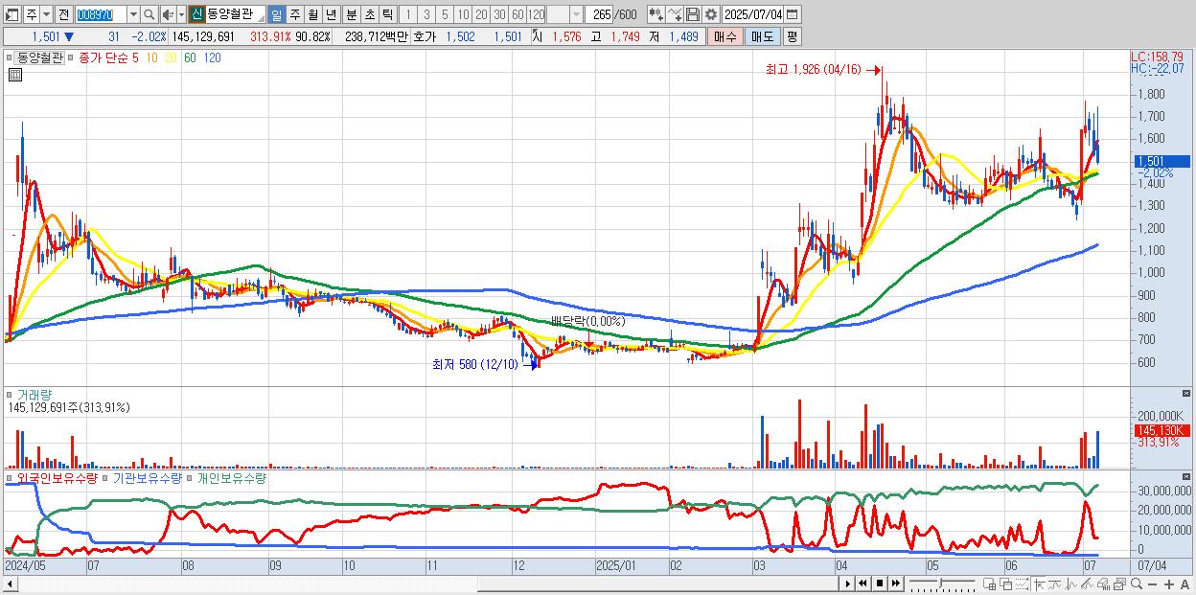Click the dotted chart range icon

(1022, 584)
